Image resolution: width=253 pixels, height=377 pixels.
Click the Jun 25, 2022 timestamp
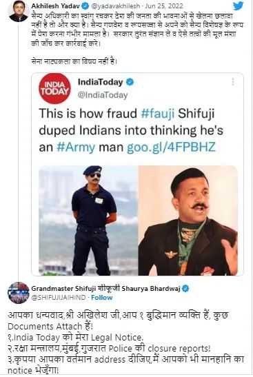click(x=164, y=6)
